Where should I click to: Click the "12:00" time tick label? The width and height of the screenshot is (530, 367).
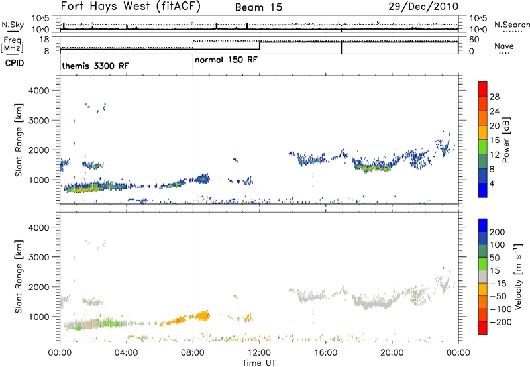point(259,353)
